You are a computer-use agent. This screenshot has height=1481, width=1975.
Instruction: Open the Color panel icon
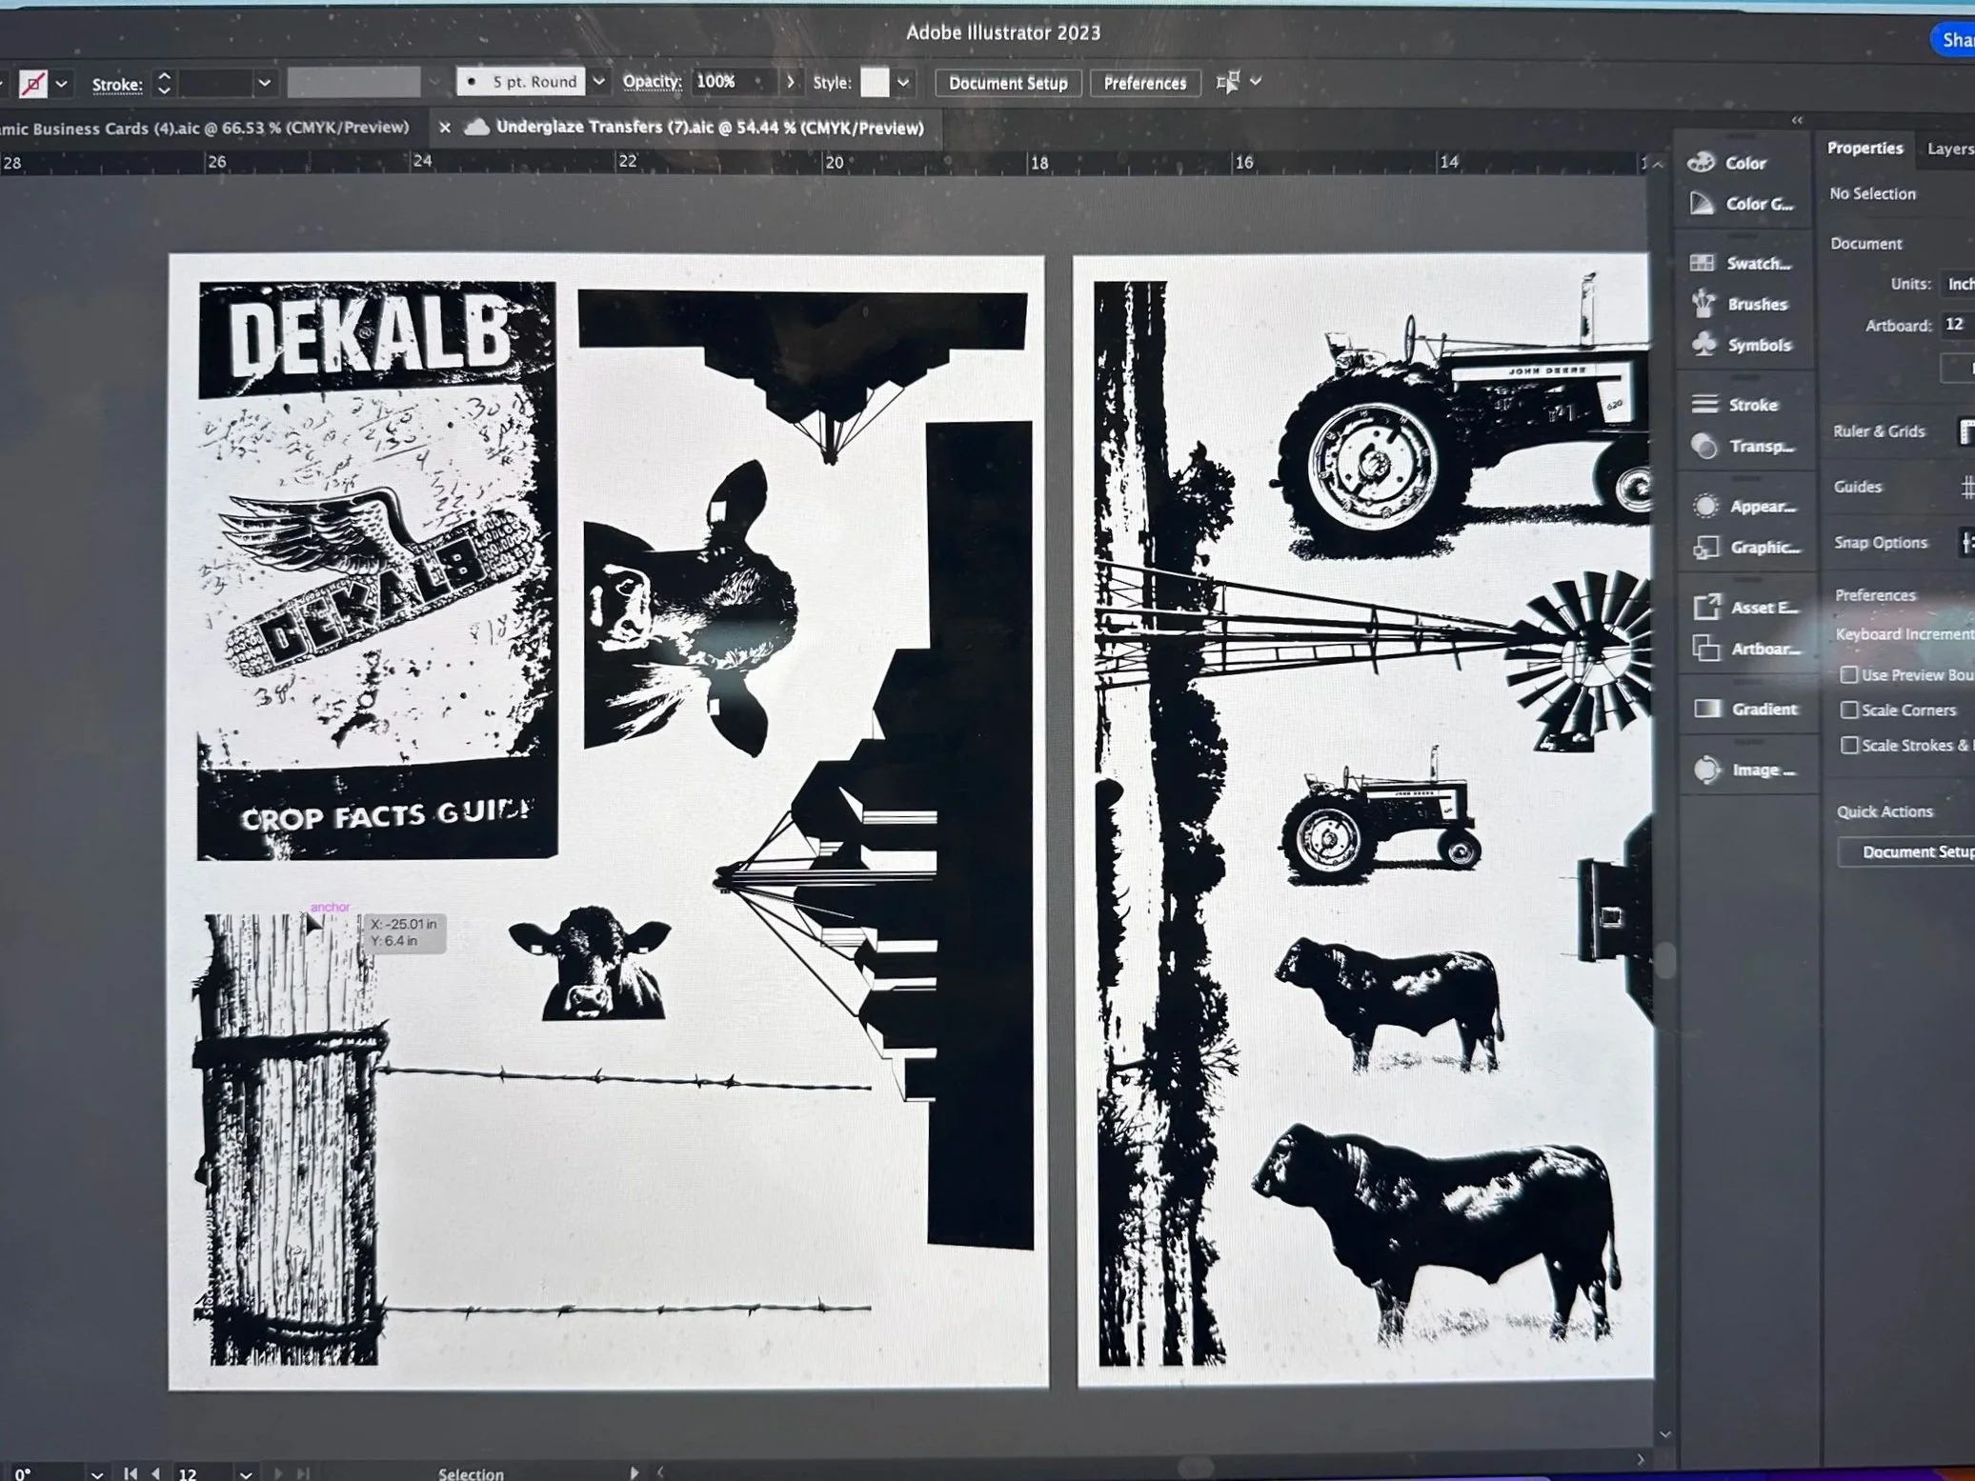(x=1703, y=163)
